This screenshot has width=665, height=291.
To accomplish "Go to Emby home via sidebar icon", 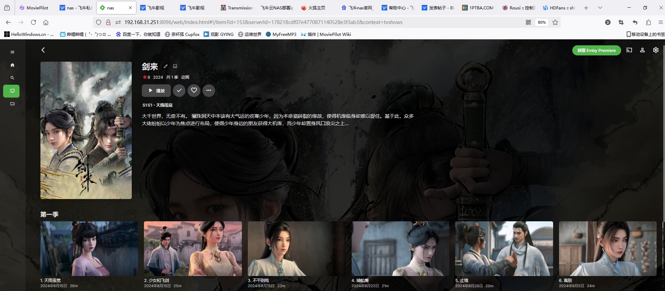I will click(x=13, y=65).
